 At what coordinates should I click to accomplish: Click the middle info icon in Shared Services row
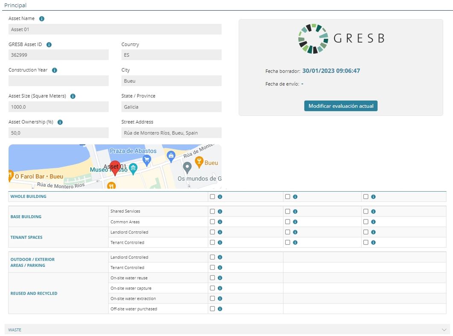point(295,211)
